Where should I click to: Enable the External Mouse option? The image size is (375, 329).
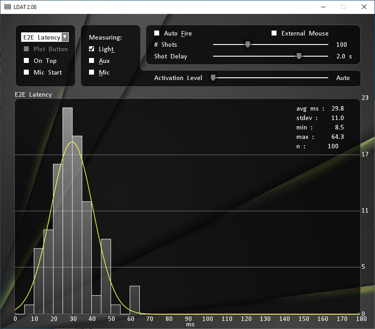(x=274, y=33)
